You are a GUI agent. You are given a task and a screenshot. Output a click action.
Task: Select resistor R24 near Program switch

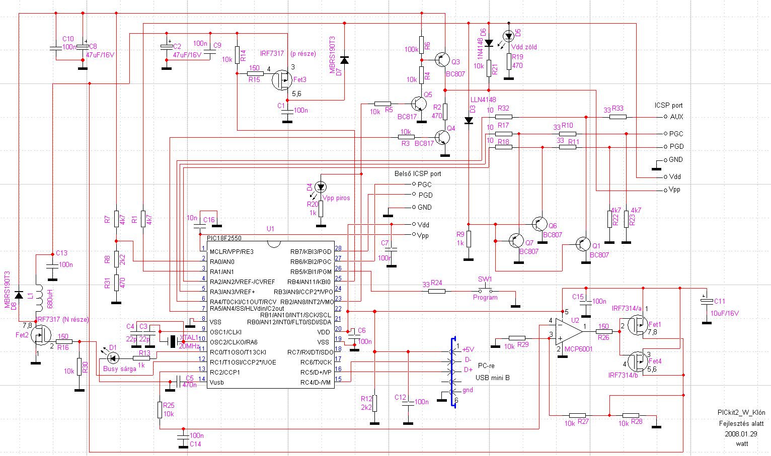coord(436,291)
